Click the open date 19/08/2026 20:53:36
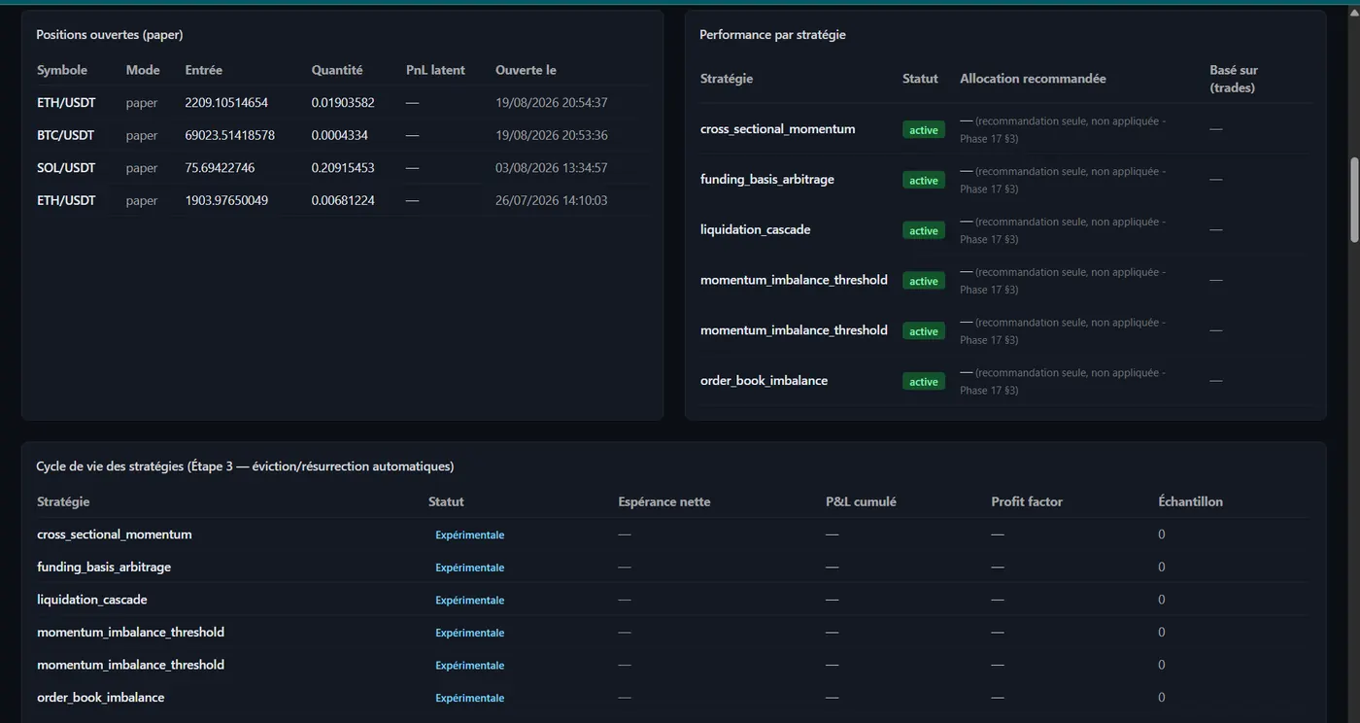This screenshot has width=1360, height=723. point(552,135)
